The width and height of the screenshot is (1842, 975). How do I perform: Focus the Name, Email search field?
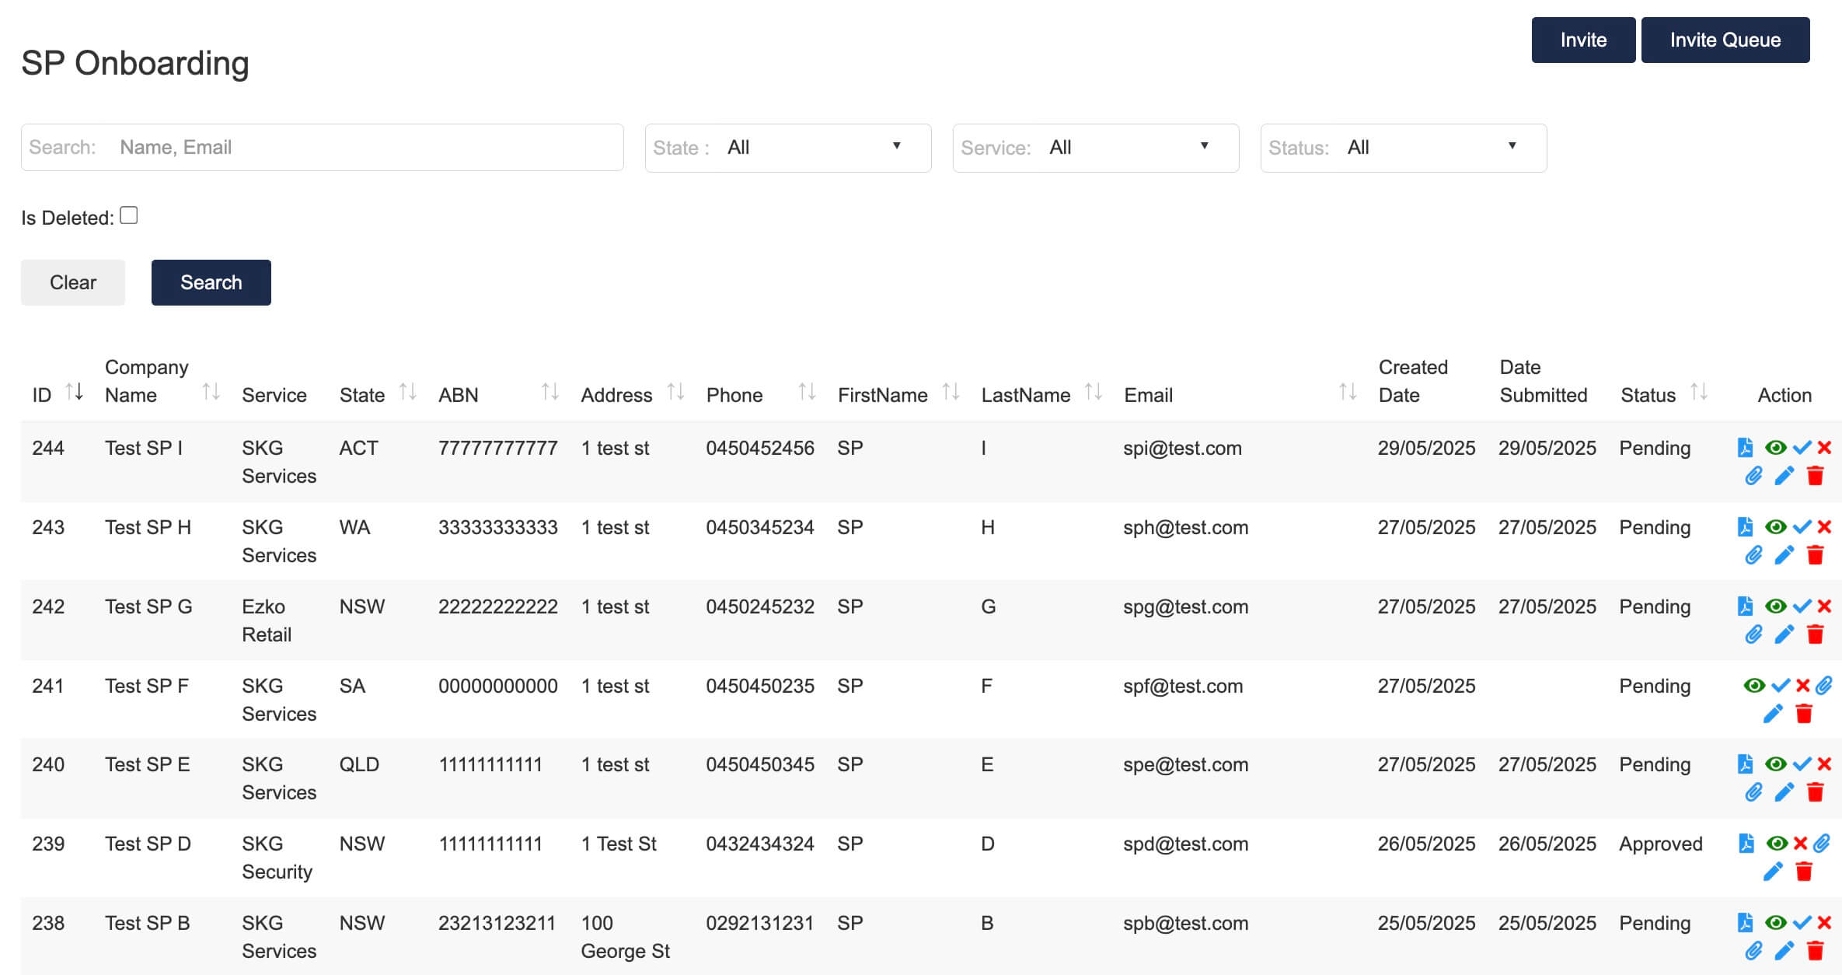point(322,147)
